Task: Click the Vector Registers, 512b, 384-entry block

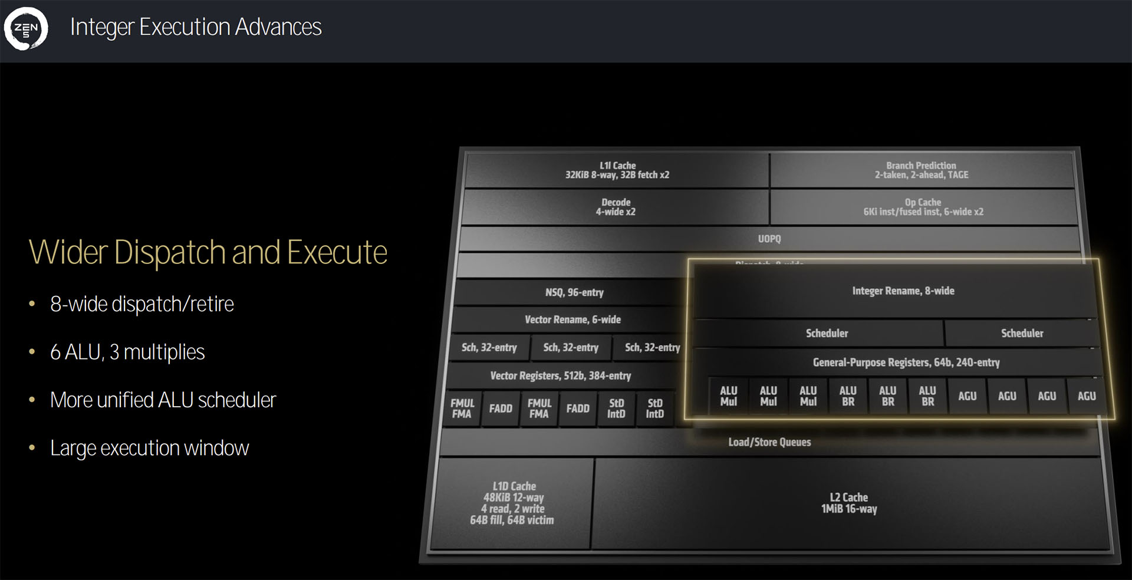Action: (561, 375)
